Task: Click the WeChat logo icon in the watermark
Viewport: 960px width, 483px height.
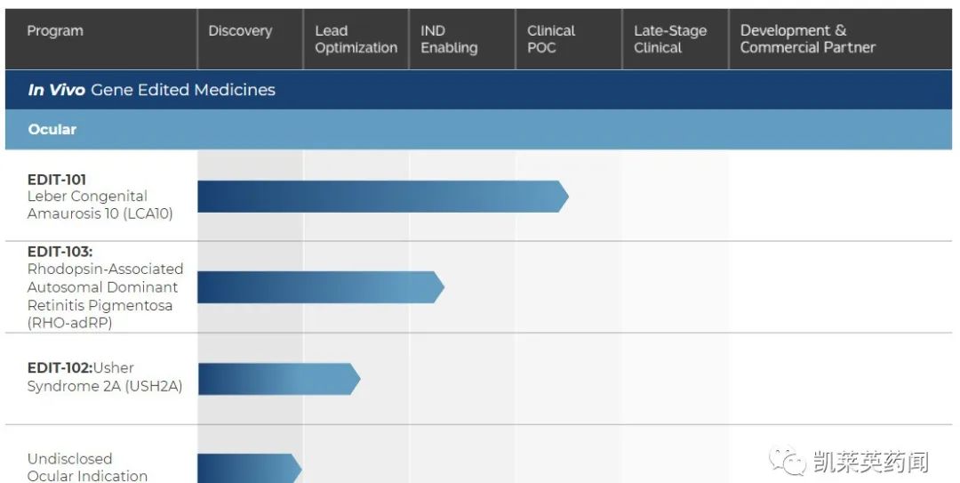Action: tap(788, 462)
